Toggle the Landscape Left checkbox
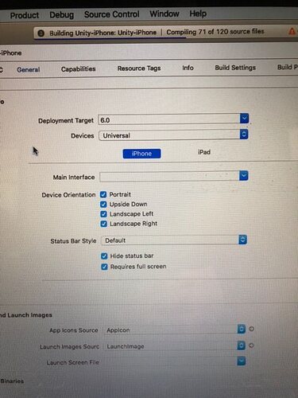 (103, 214)
